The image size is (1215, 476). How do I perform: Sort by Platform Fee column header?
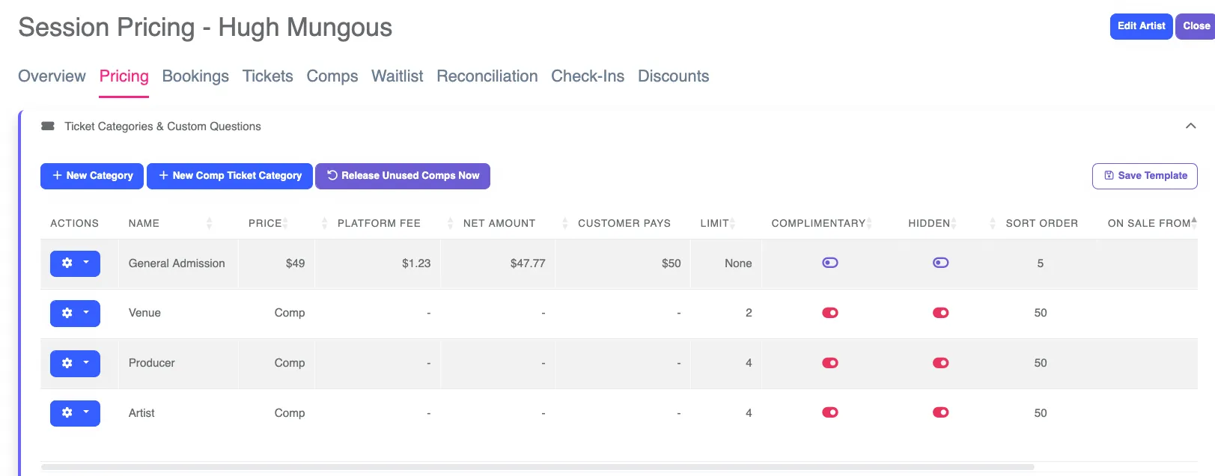tap(379, 223)
